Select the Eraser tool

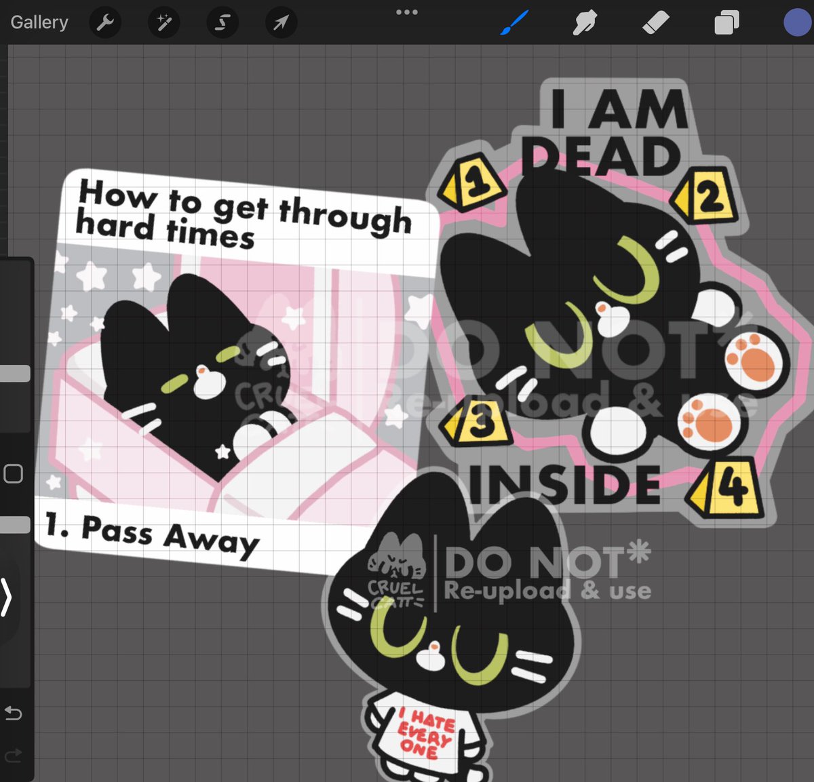(x=655, y=23)
